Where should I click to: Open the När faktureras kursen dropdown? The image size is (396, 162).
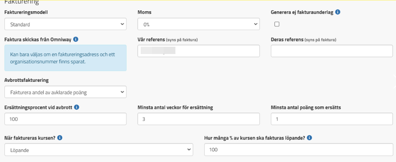pos(98,150)
